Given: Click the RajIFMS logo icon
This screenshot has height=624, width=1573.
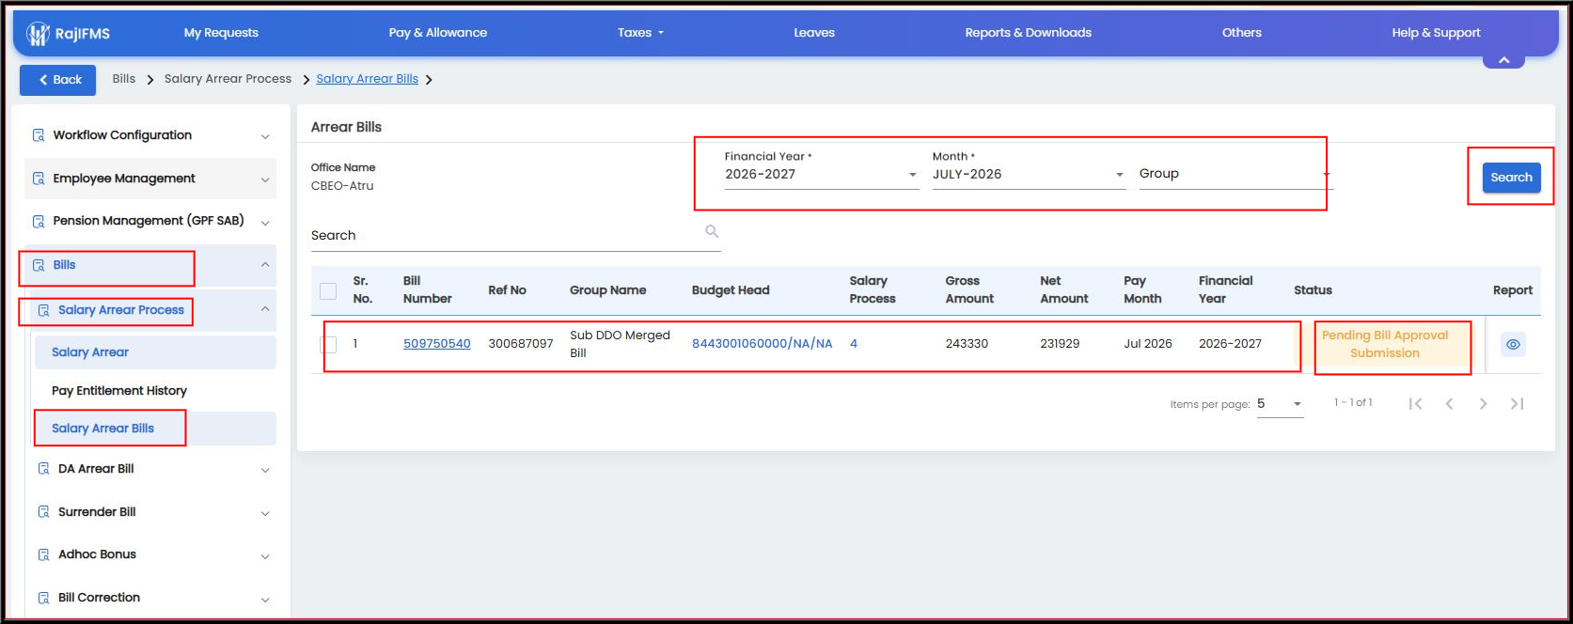Looking at the screenshot, I should [38, 33].
